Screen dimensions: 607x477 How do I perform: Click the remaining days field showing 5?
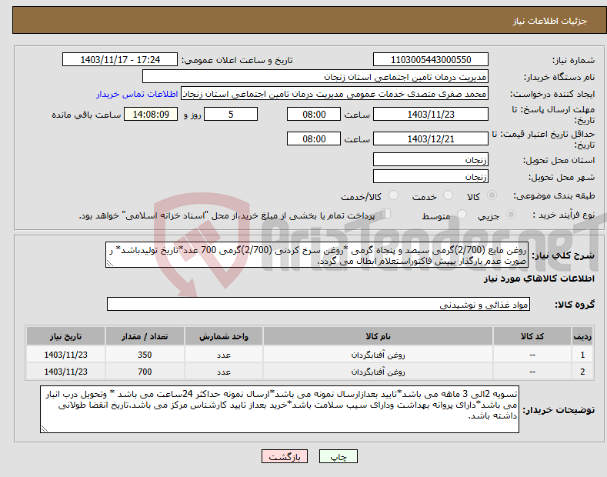click(x=231, y=114)
